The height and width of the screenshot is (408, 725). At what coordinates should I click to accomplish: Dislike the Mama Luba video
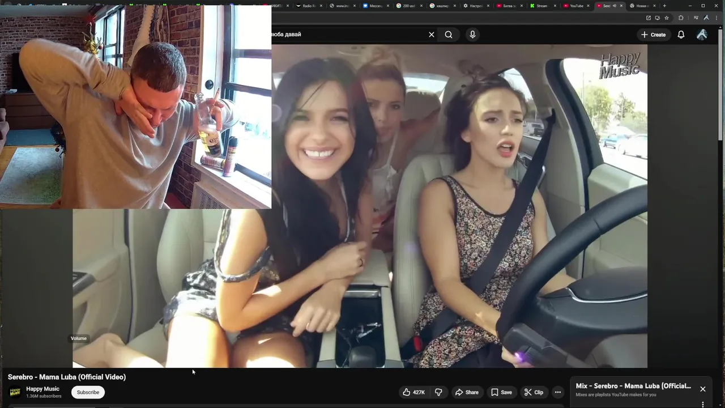438,392
